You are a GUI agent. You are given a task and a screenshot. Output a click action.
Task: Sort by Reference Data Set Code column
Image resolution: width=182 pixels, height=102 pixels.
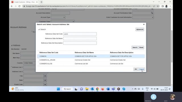(49, 52)
